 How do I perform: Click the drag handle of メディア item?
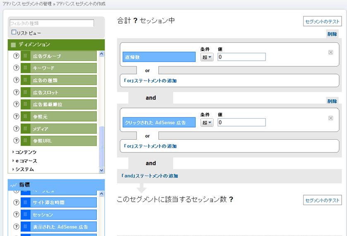pyautogui.click(x=25, y=128)
